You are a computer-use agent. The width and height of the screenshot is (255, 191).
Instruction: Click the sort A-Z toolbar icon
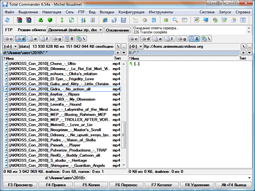[83, 20]
